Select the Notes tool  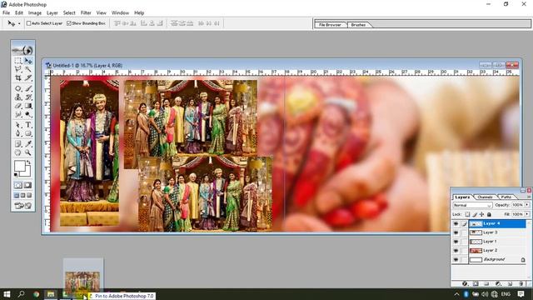click(18, 144)
